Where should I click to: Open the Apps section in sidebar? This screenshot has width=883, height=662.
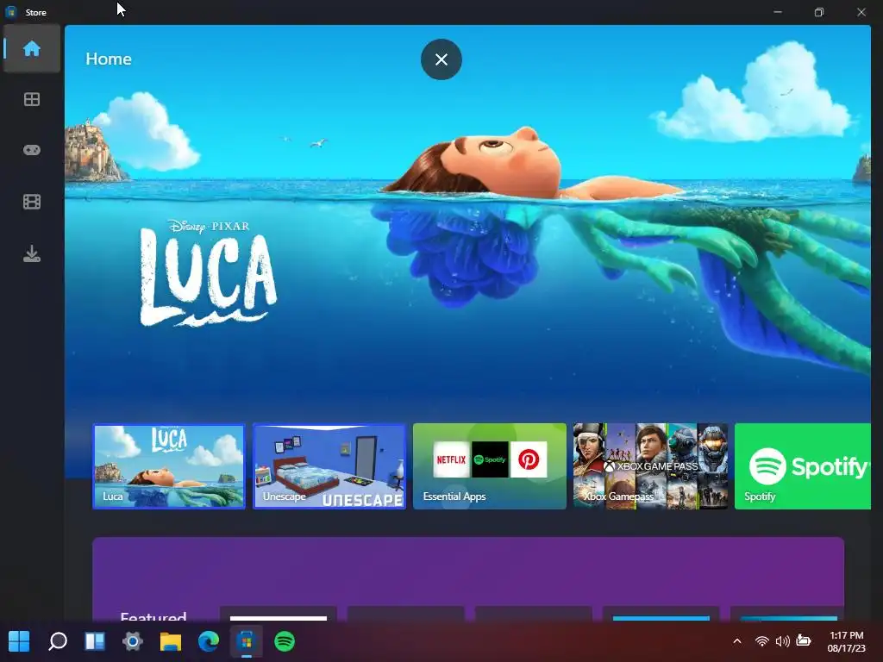[x=32, y=100]
